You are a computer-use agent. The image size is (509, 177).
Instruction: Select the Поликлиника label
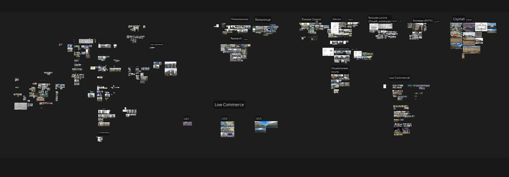coord(239,19)
